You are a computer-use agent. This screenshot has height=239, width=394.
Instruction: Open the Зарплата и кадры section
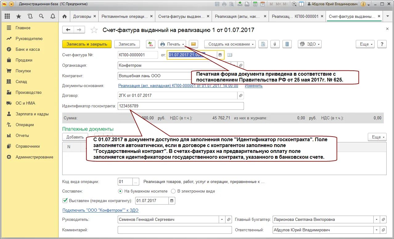coord(32,114)
